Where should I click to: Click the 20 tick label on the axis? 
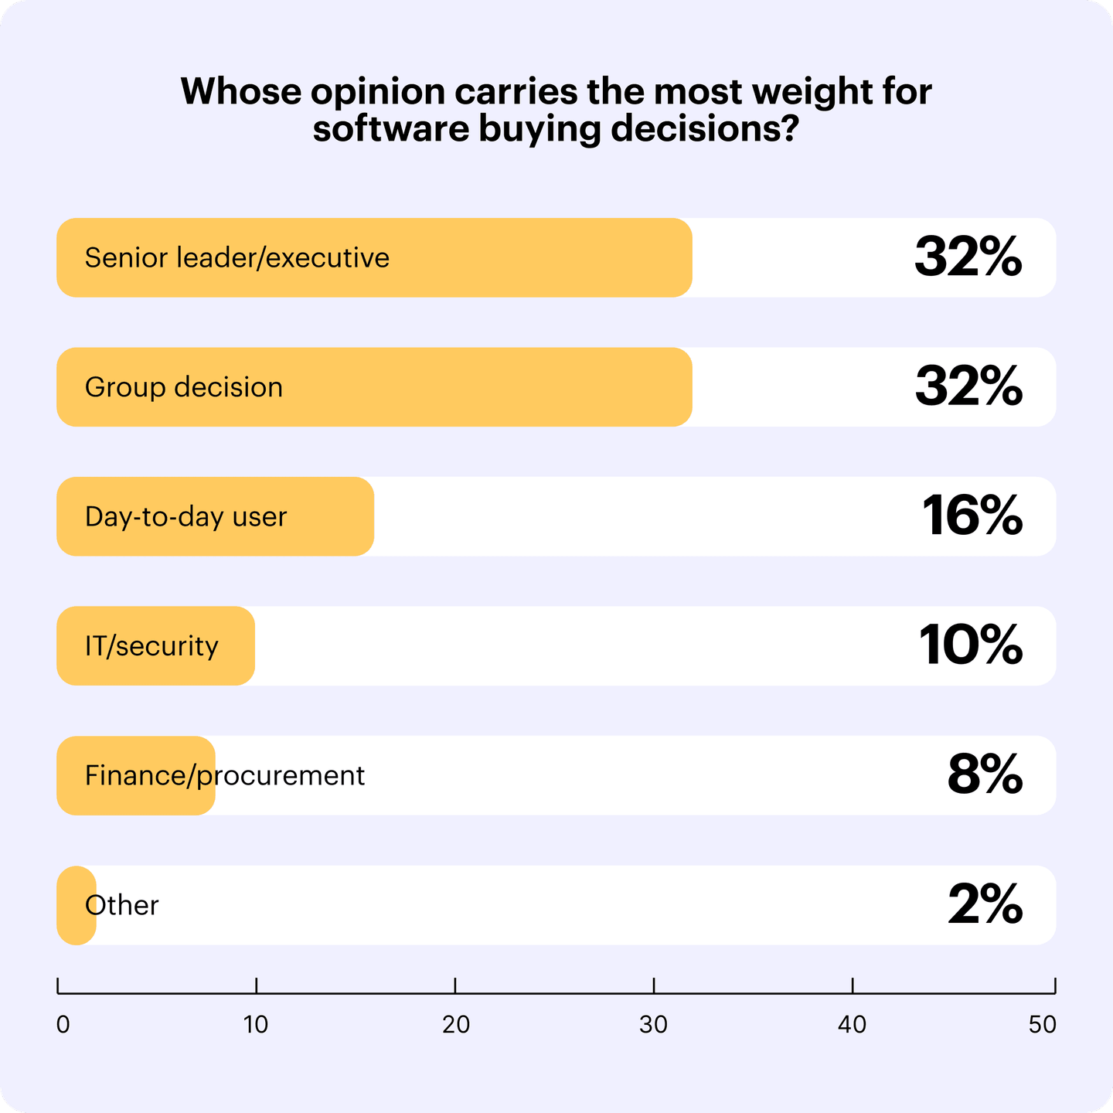point(456,1025)
